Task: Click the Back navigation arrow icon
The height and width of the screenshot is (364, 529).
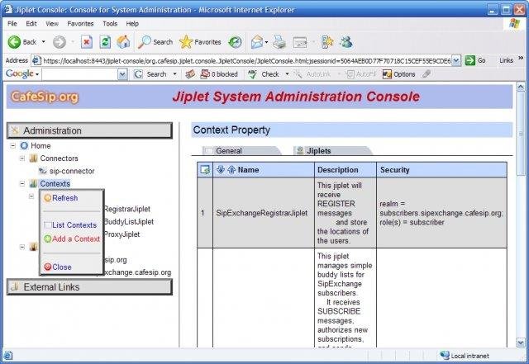Action: [x=14, y=42]
